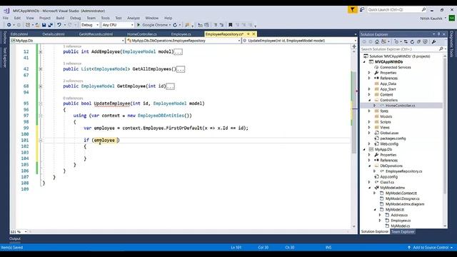Switch to the HomeController.cs tab
Screen dimensions: 457x257
[142, 34]
